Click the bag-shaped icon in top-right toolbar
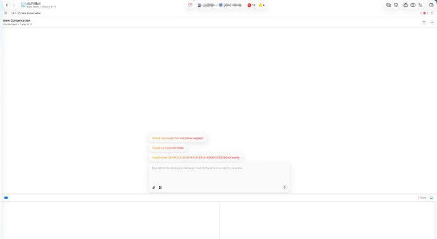 (x=406, y=5)
